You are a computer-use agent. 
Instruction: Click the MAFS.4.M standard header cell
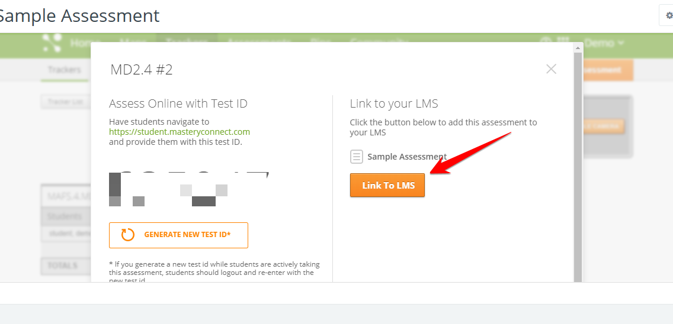point(65,196)
